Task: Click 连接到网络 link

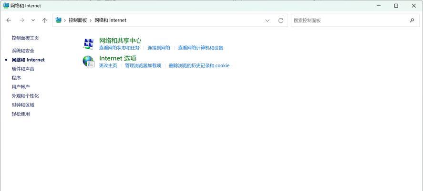Action: (159, 48)
